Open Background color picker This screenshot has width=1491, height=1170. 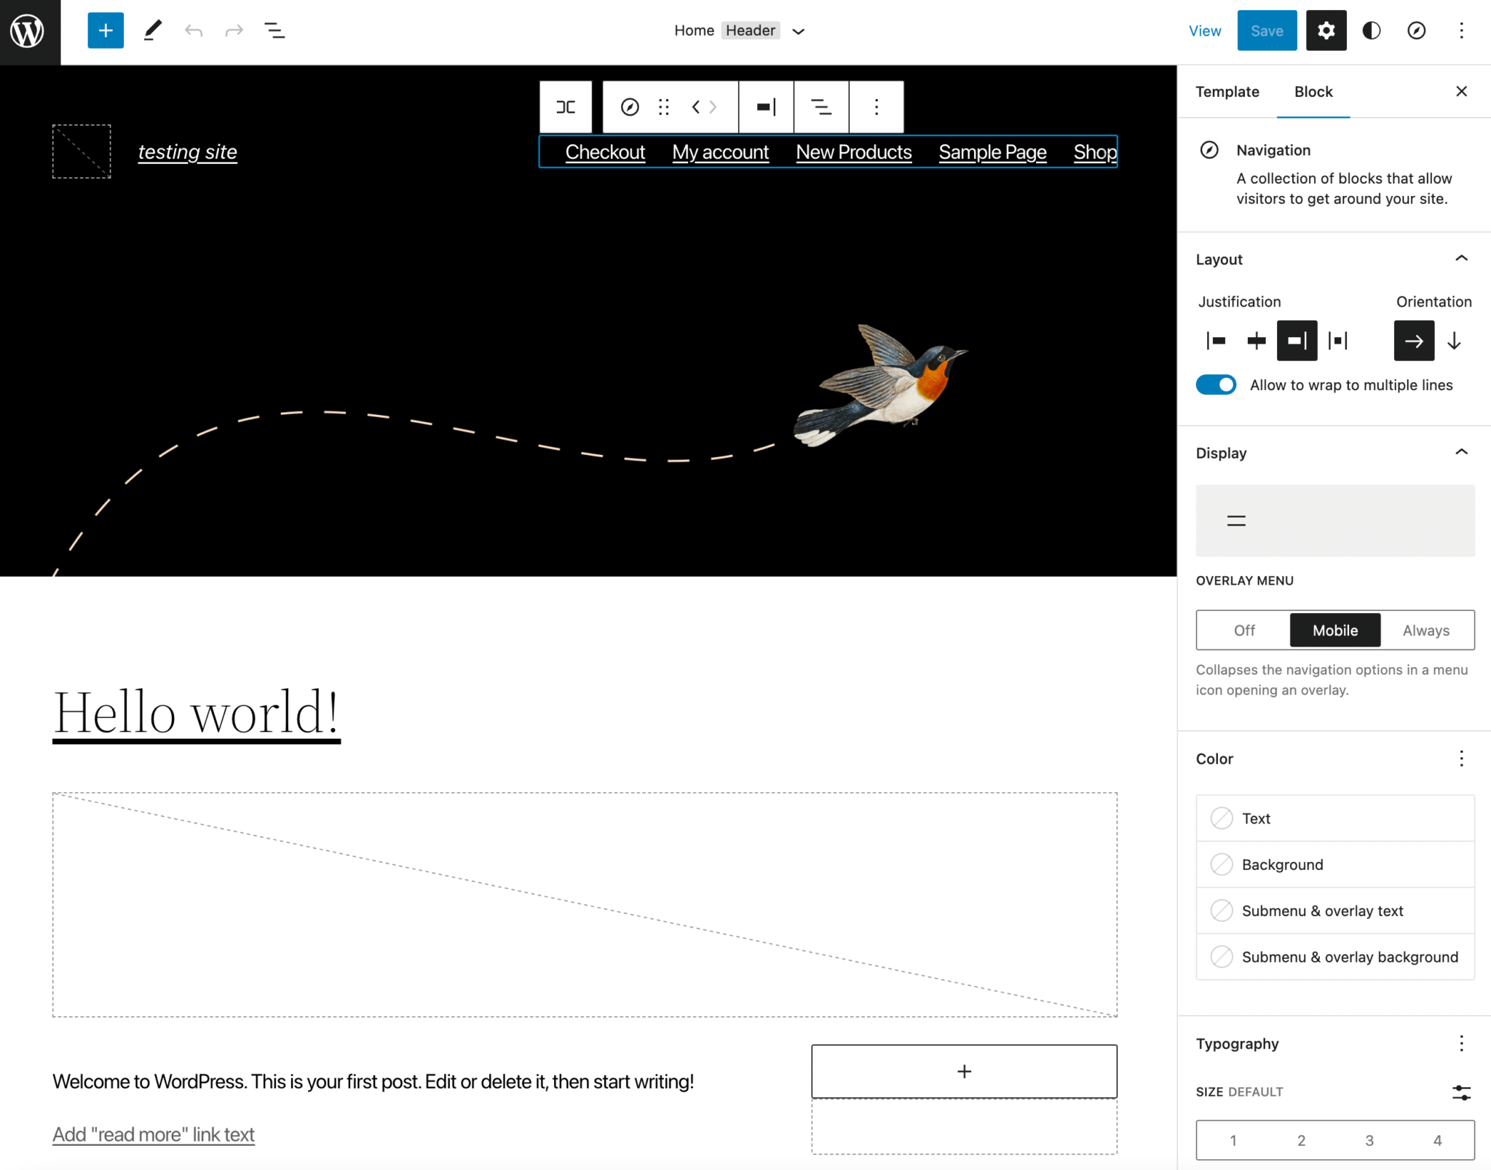point(1335,864)
